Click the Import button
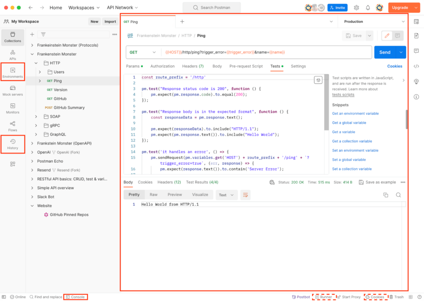The width and height of the screenshot is (424, 301). 110,22
